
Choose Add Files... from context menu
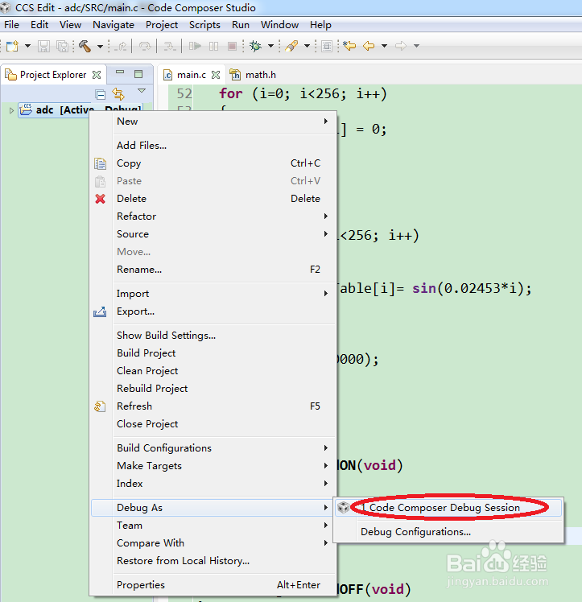(213, 146)
